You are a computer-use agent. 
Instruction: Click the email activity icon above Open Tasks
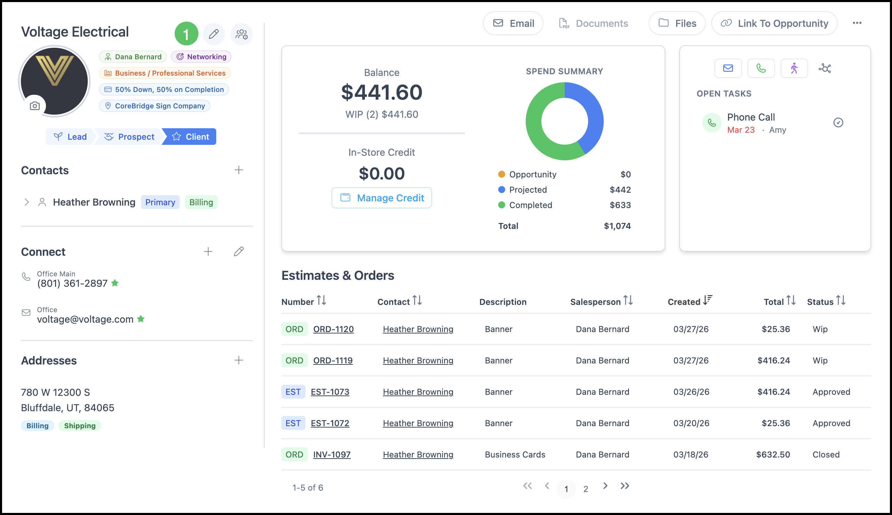pyautogui.click(x=728, y=68)
